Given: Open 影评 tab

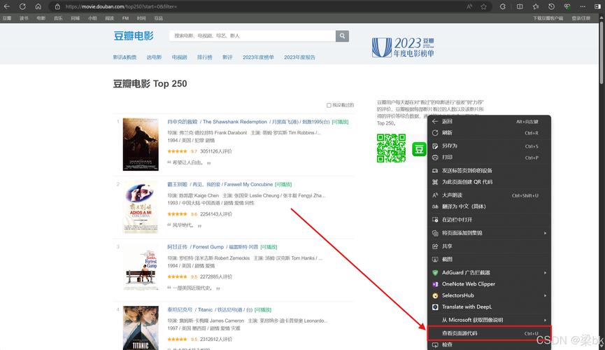Looking at the screenshot, I should coord(227,57).
